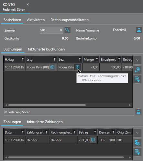Click the room search magnifier icon
This screenshot has width=143, height=161.
(67, 30)
